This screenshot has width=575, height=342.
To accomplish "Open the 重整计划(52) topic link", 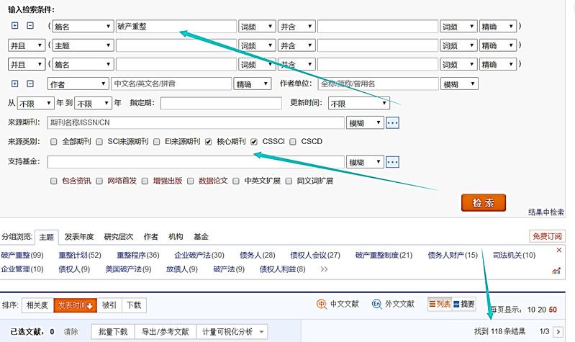I will (x=79, y=255).
